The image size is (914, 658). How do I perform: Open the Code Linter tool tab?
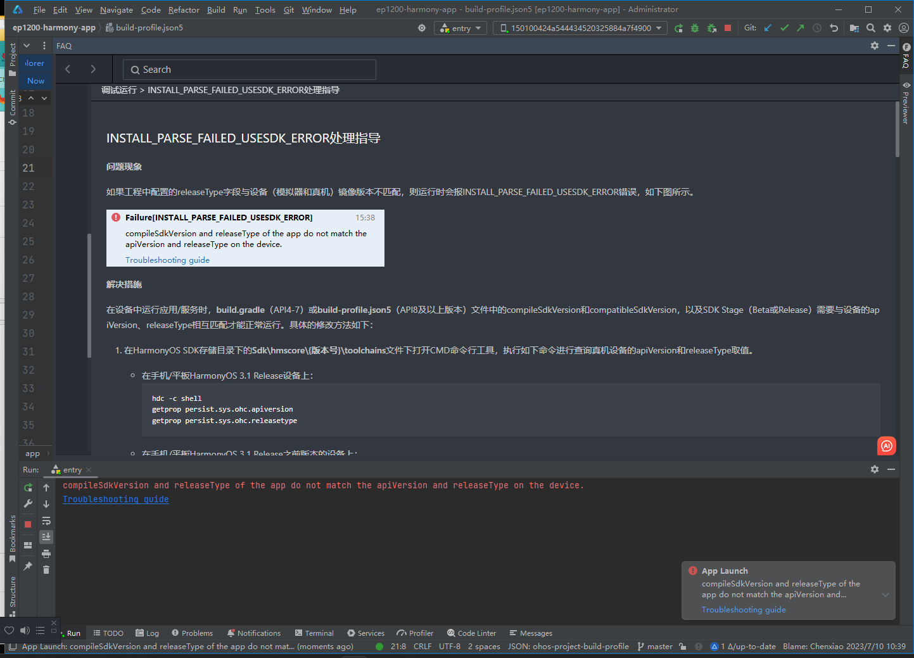[x=471, y=633]
